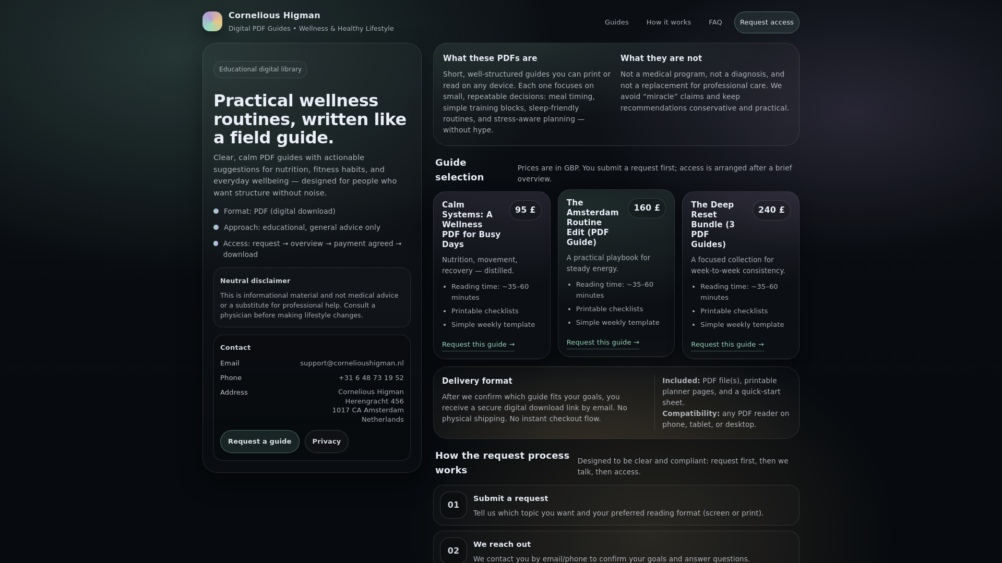Click The Amsterdam Routine Edit title
Image resolution: width=1002 pixels, height=563 pixels.
coord(592,223)
